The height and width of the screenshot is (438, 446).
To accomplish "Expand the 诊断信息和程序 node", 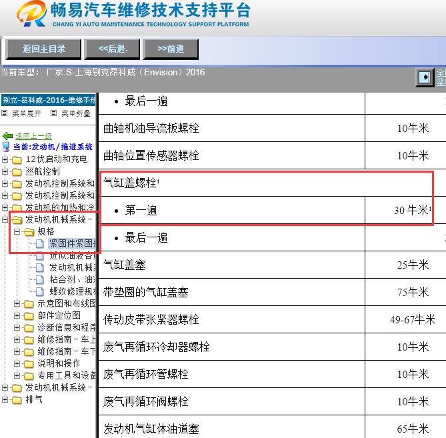I will 17,327.
